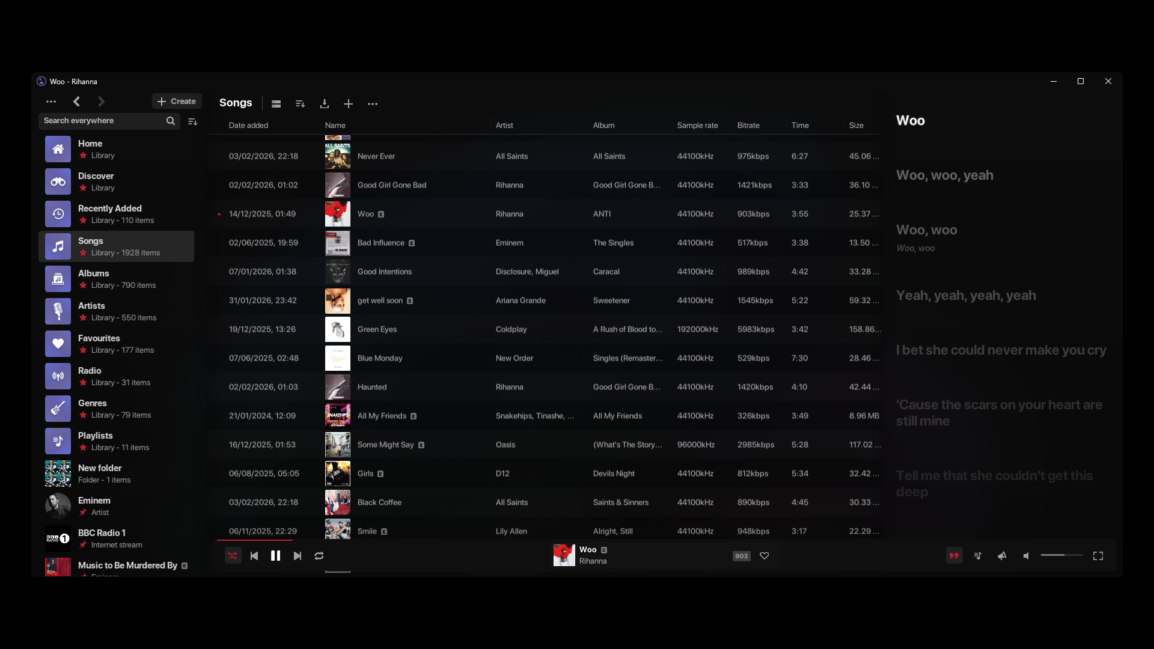Open sidebar sort menu beside search

(x=192, y=121)
